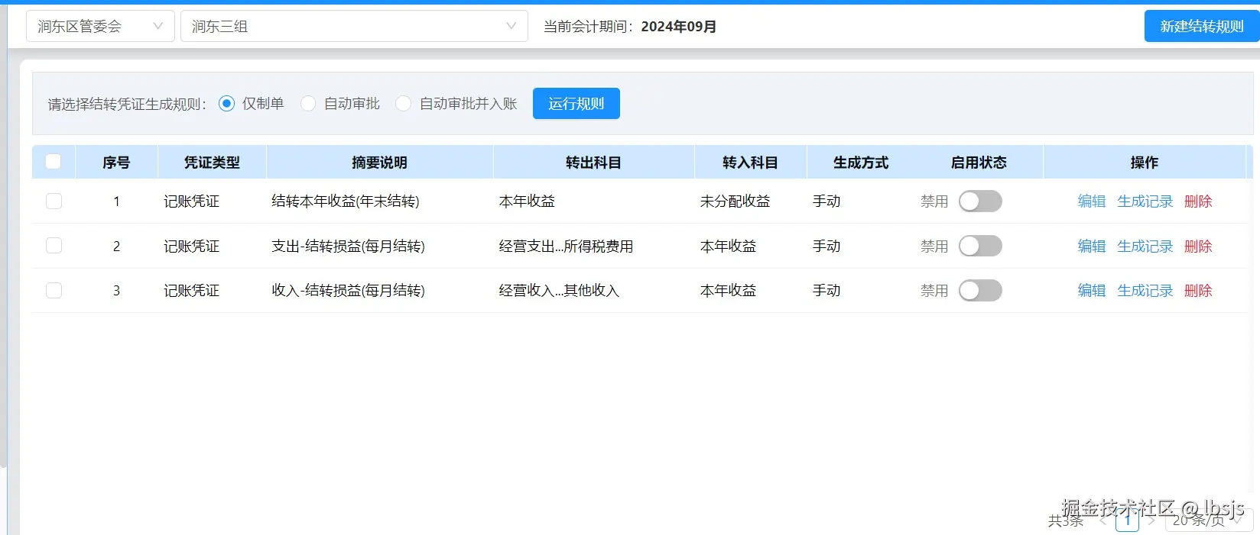Click the 凭证类型 column header

coord(212,163)
